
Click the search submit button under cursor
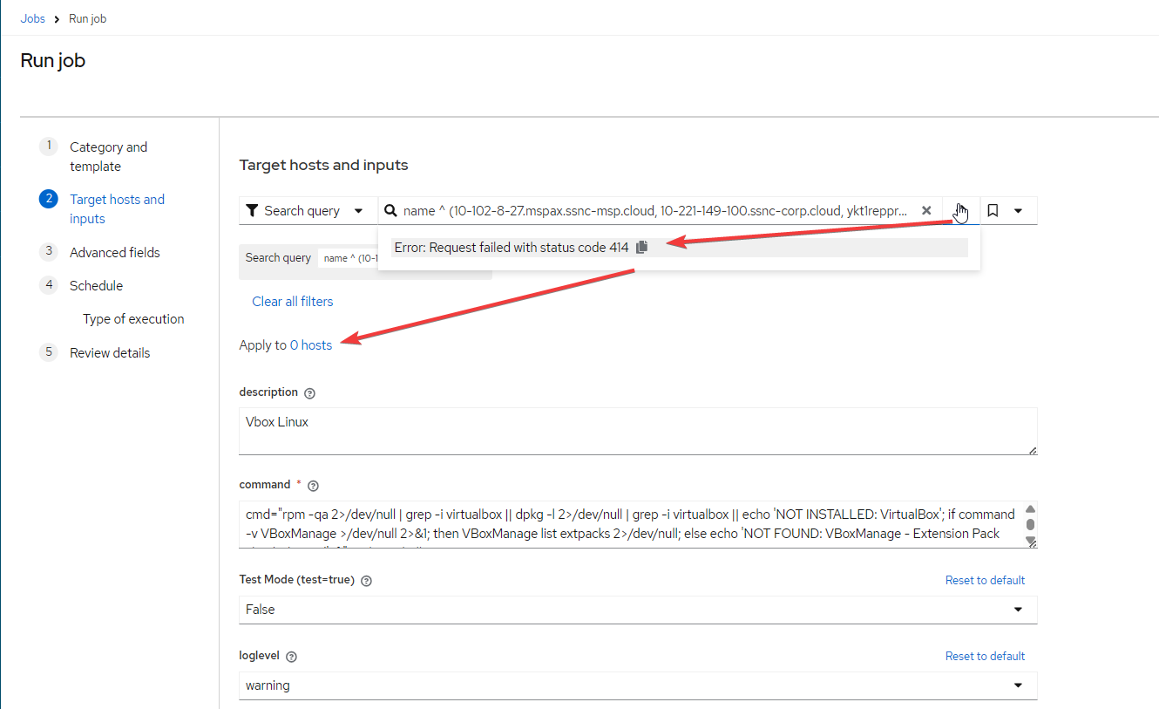point(960,211)
